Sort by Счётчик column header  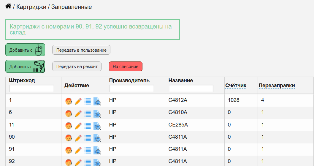[236, 86]
